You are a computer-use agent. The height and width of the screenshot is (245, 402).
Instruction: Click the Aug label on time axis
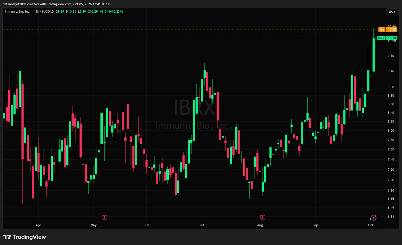[260, 225]
